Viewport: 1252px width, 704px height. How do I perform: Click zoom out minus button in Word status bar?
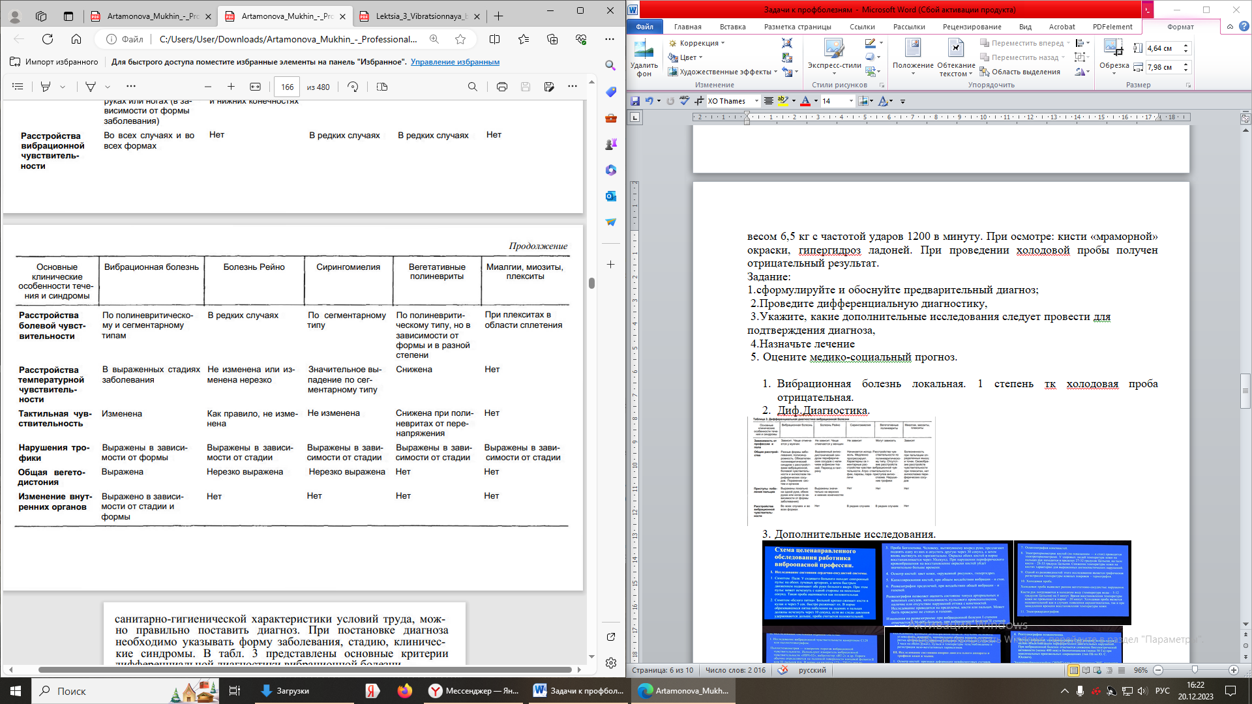pyautogui.click(x=1158, y=670)
